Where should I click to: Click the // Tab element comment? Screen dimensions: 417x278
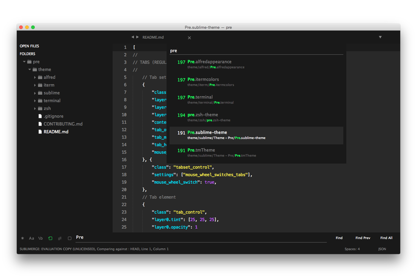click(x=159, y=197)
